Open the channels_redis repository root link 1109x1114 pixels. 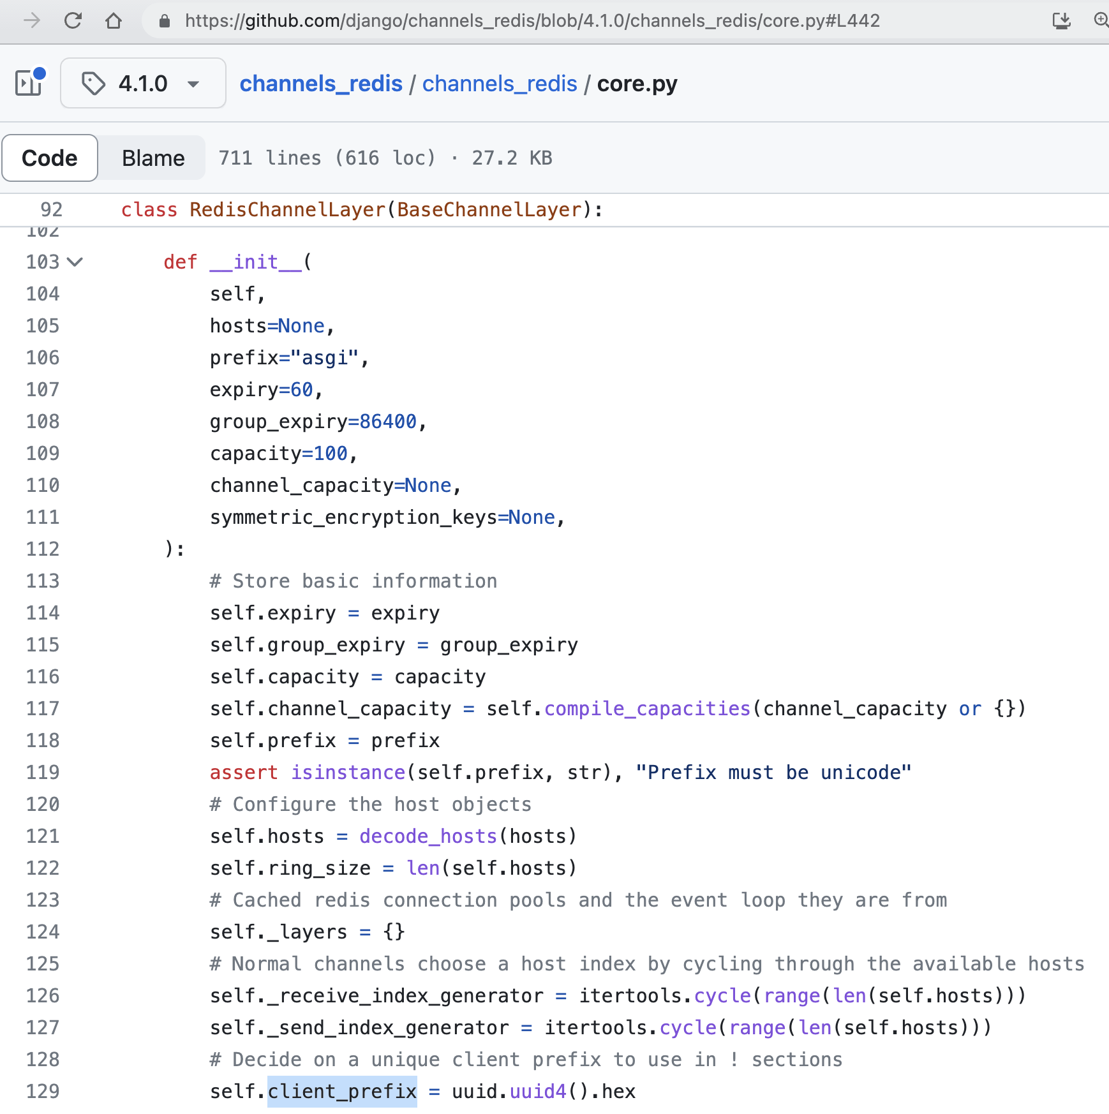pyautogui.click(x=321, y=84)
